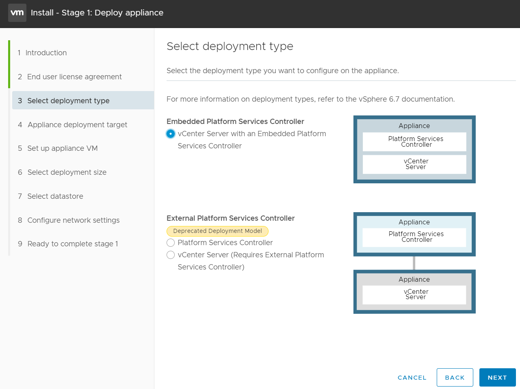
Task: Navigate to Configure network settings step
Action: pyautogui.click(x=74, y=220)
